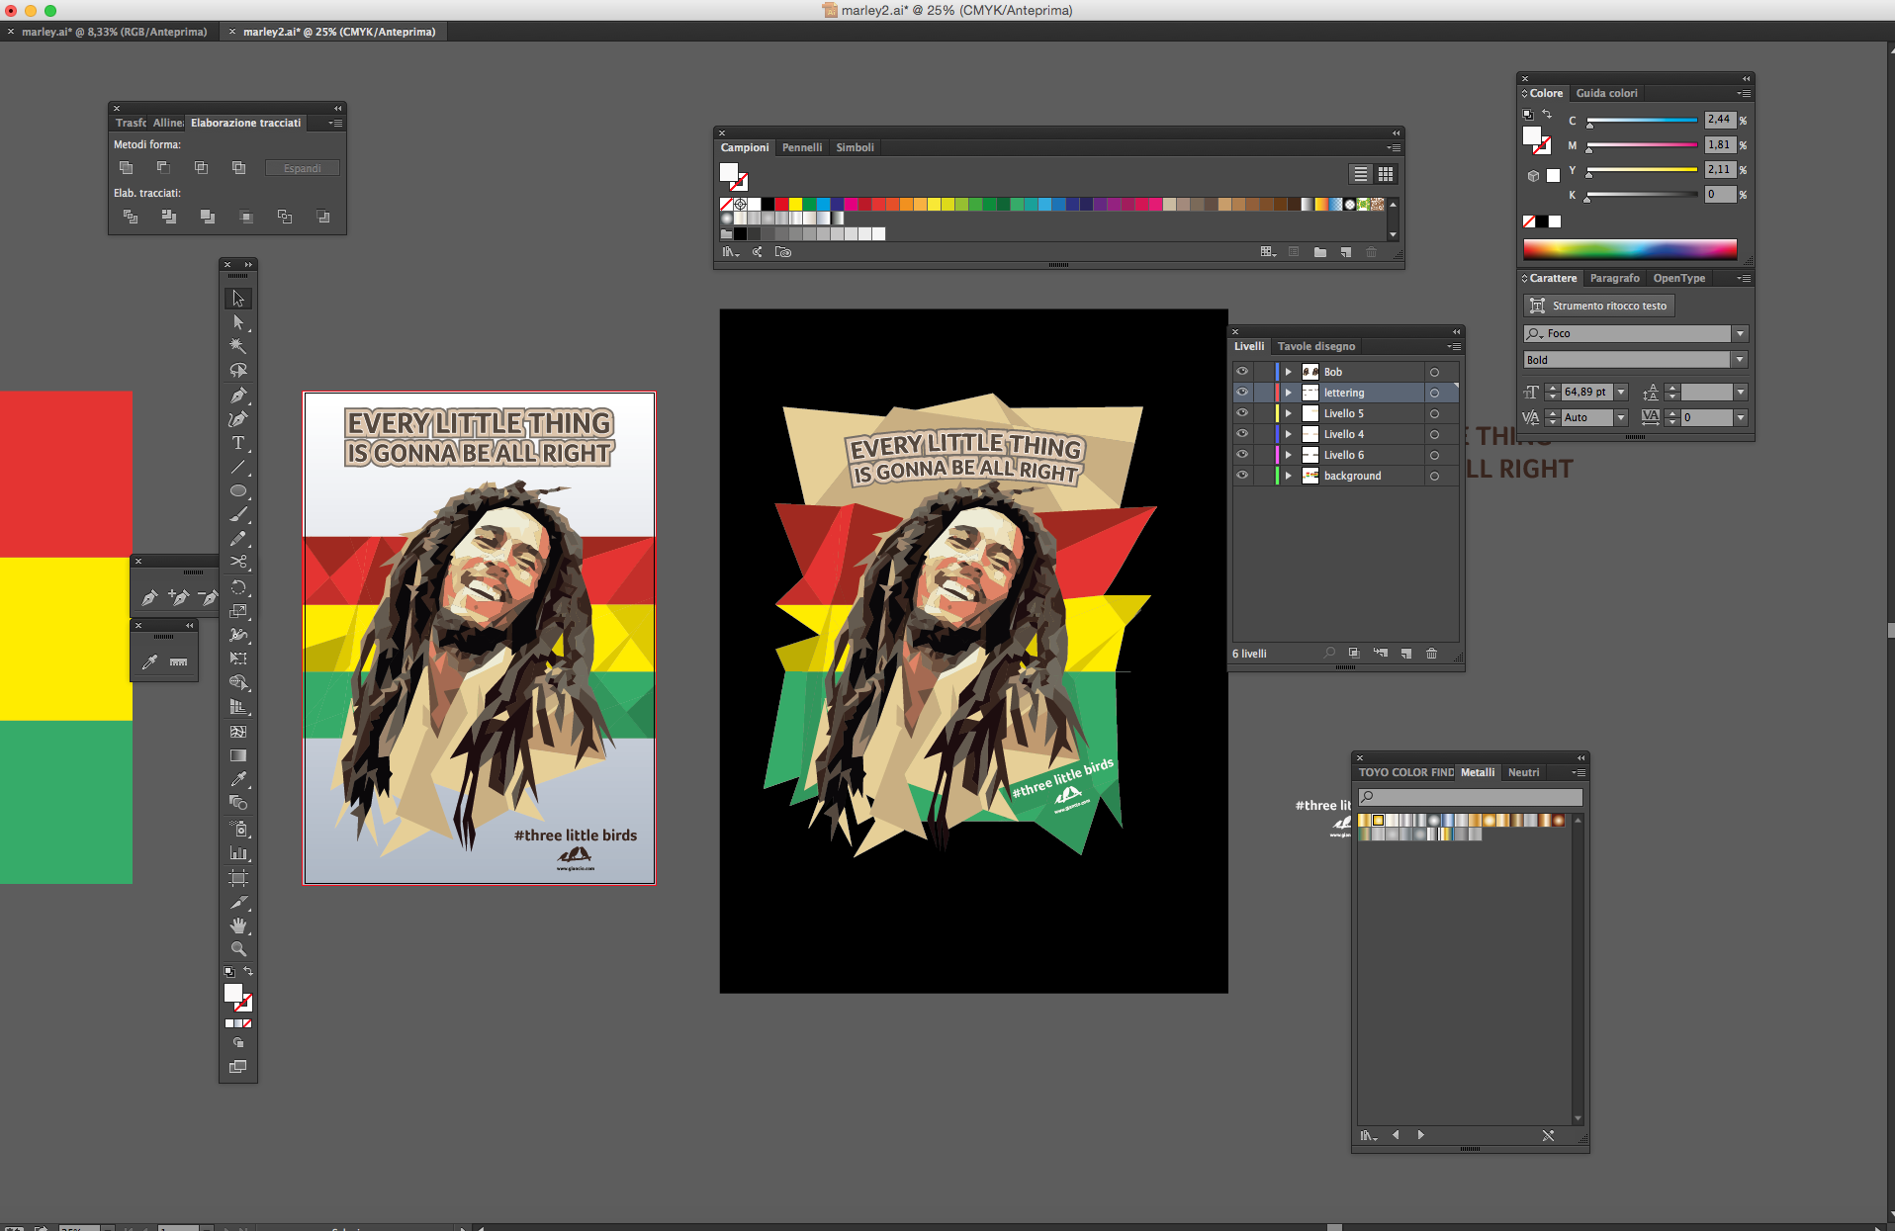Switch to Tavole disegno tab
Viewport: 1895px width, 1231px height.
1316,346
